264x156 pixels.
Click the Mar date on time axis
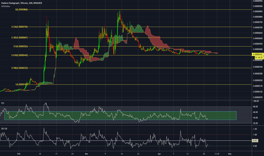(87, 154)
